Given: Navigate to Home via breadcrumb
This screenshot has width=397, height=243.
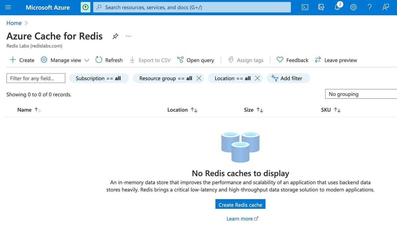Looking at the screenshot, I should 14,23.
